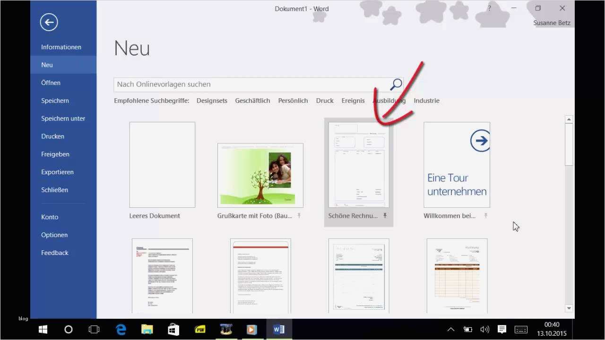
Task: Click the magnifier to search online templates
Action: click(x=395, y=84)
